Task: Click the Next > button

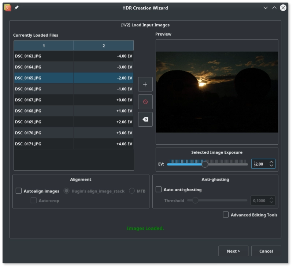Action: tap(233, 251)
